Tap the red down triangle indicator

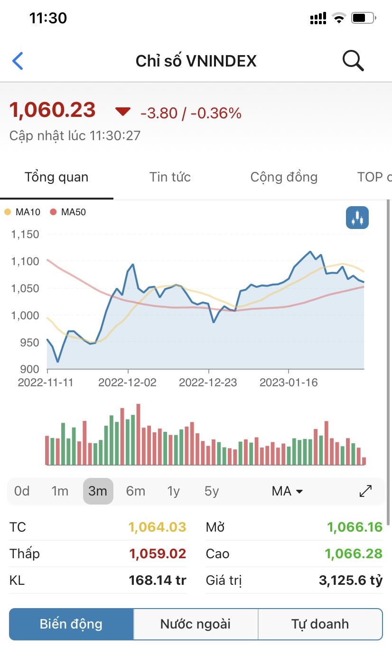pos(122,112)
